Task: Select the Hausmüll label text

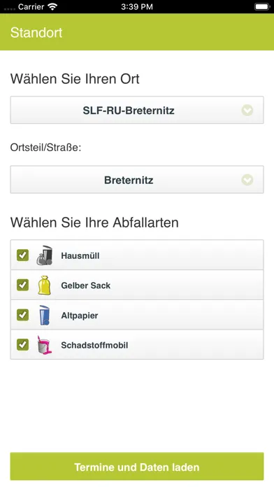Action: pyautogui.click(x=80, y=255)
